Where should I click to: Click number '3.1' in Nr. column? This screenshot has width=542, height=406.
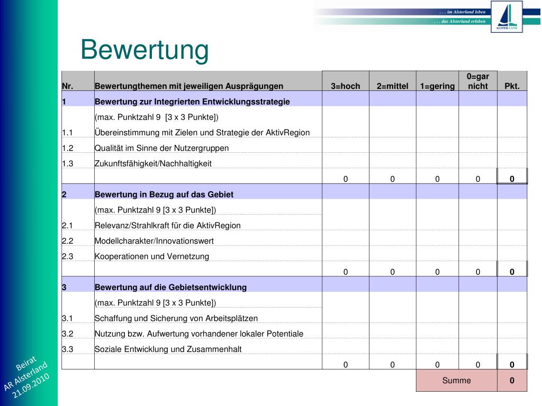point(67,318)
